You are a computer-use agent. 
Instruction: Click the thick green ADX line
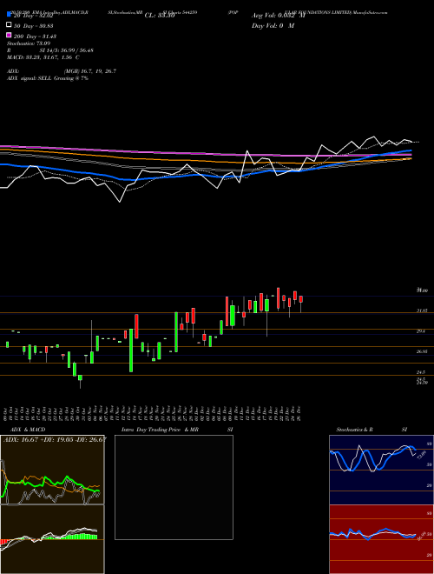click(51, 484)
